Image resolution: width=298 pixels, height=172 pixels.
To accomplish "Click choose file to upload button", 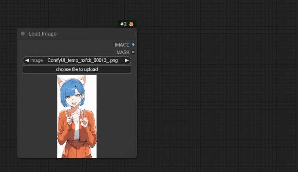I will pos(77,69).
